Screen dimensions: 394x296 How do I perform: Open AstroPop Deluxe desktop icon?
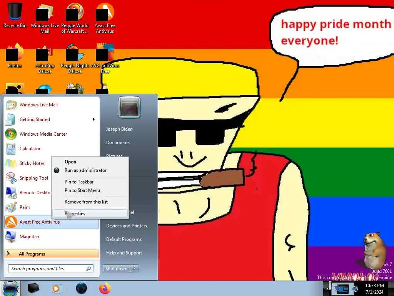[x=45, y=59]
